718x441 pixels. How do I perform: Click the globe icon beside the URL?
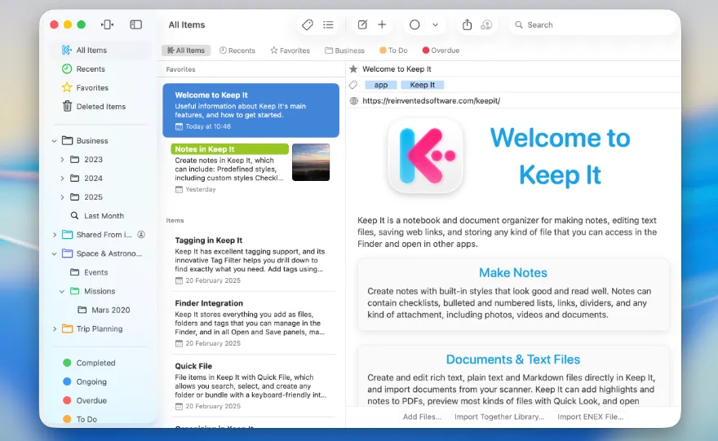point(353,101)
